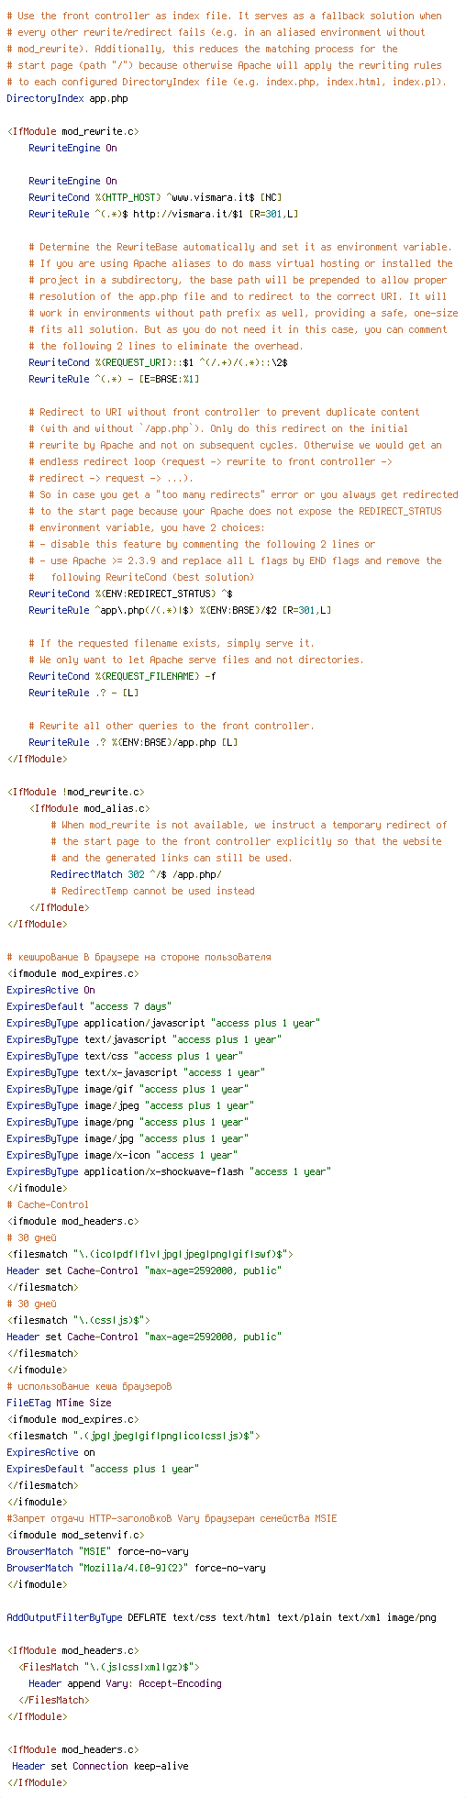
Task: Click the ExpiresByType application/x-shockwave-flash line
Action: (169, 1171)
